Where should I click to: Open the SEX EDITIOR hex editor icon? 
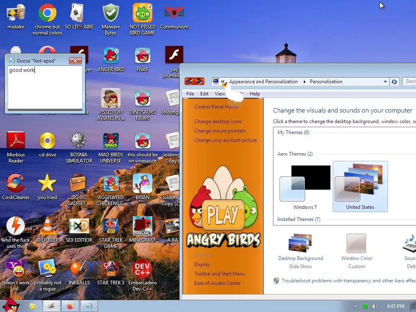point(79,230)
